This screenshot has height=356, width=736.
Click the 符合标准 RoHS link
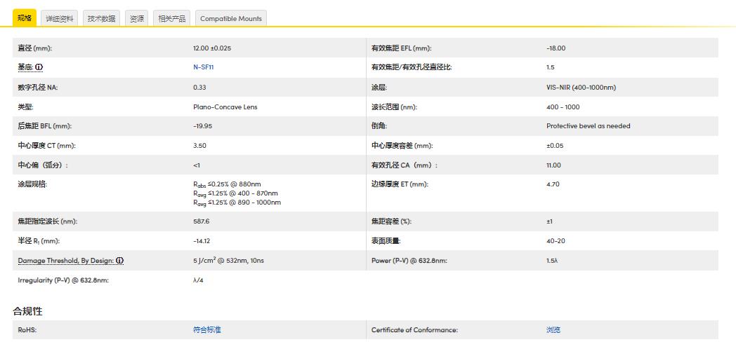[x=206, y=330]
